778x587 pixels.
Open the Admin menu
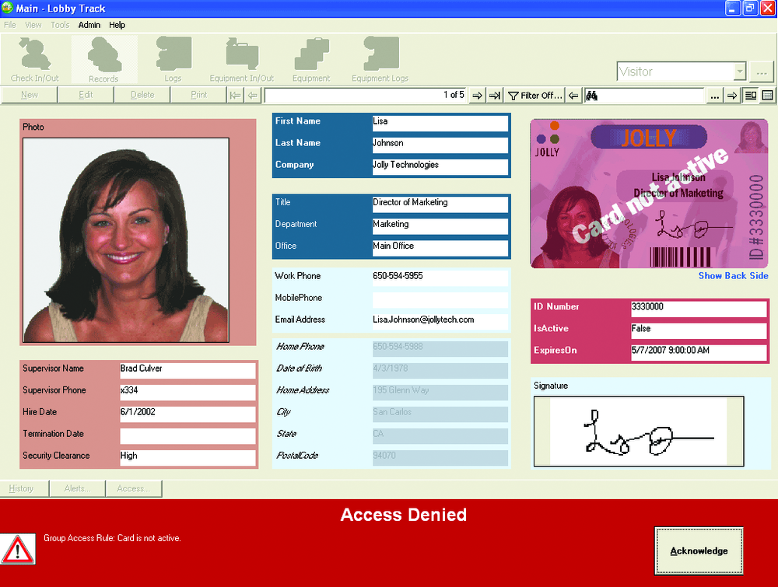(89, 25)
